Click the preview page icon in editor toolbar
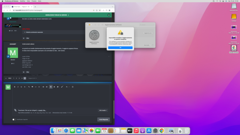 [x=73, y=87]
